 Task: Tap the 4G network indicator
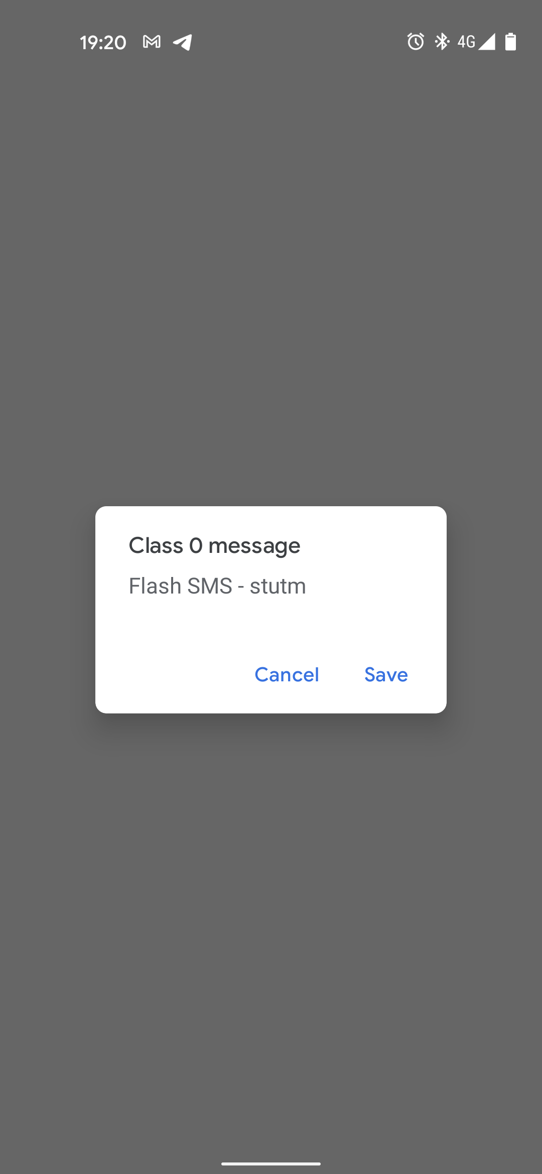tap(466, 42)
